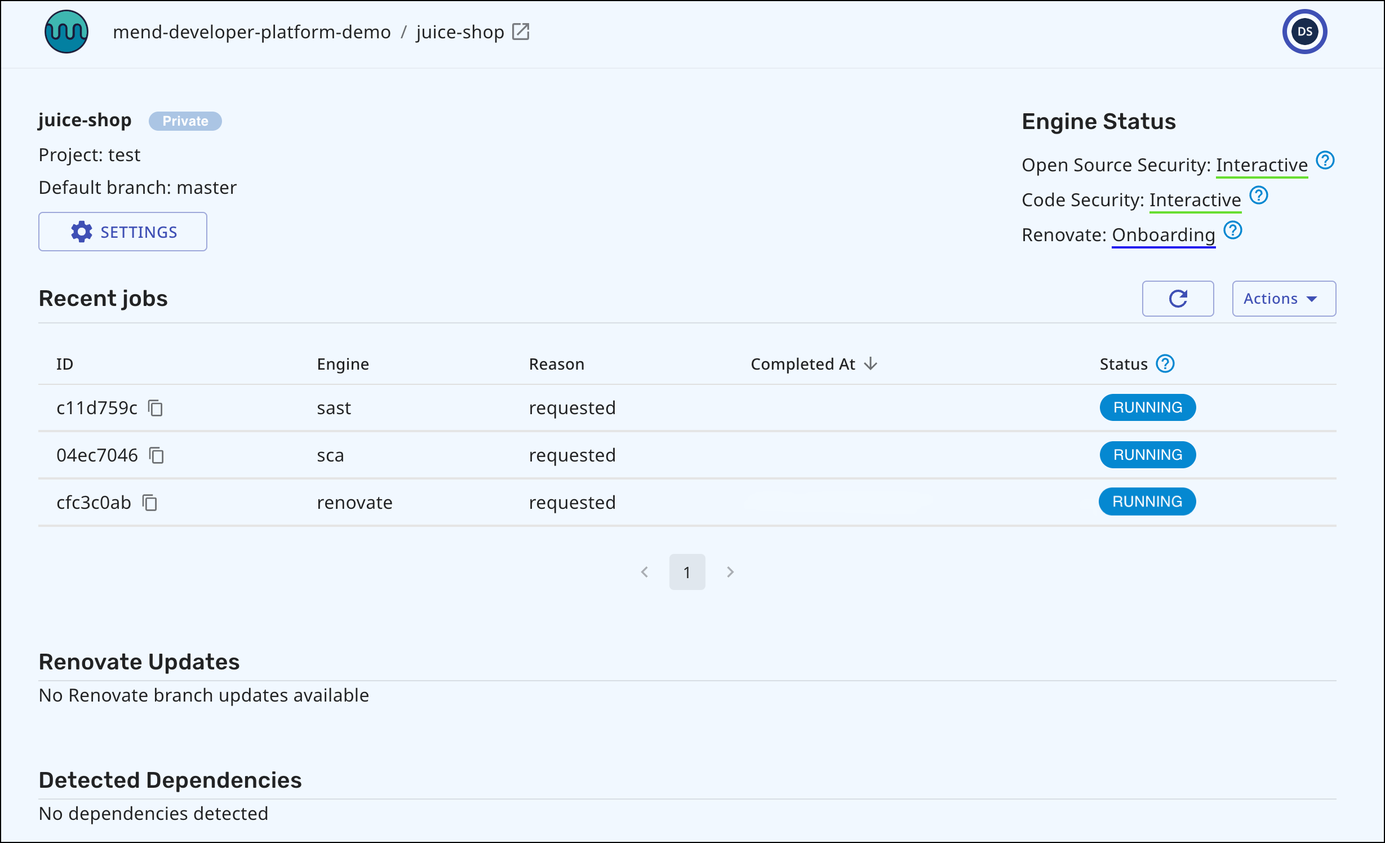This screenshot has height=843, width=1385.
Task: Refresh the recent jobs list
Action: click(1178, 299)
